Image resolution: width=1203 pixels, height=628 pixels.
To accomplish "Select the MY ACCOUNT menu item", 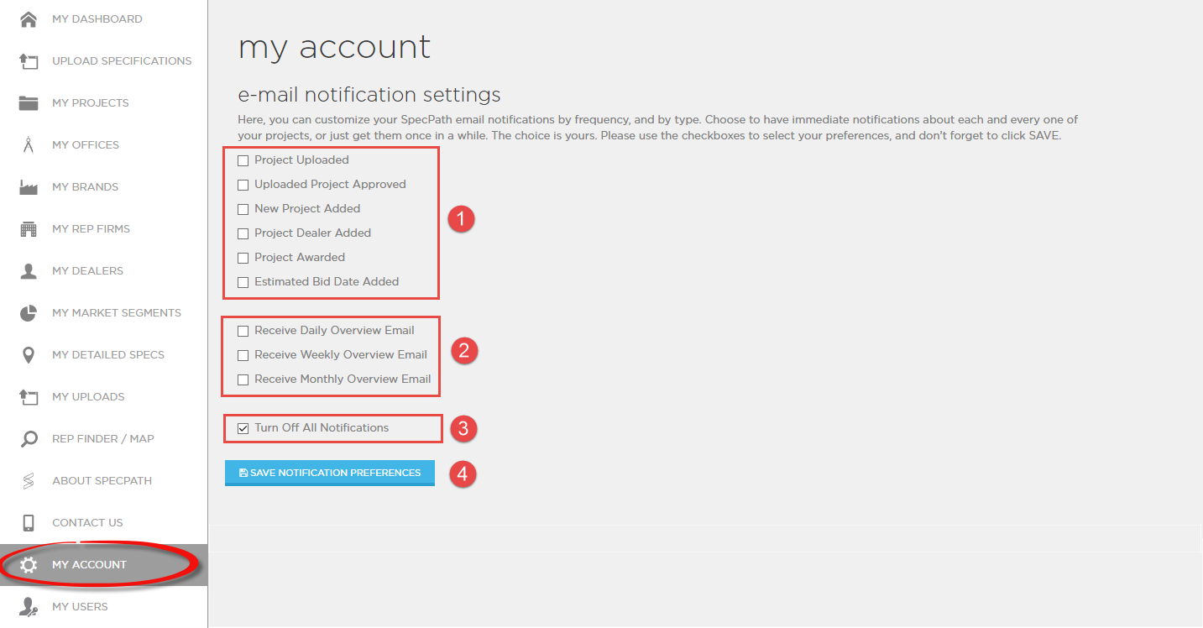I will [103, 564].
